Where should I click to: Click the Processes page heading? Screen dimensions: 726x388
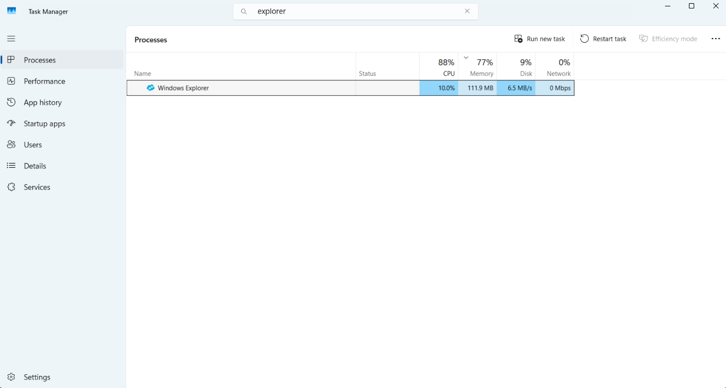150,40
